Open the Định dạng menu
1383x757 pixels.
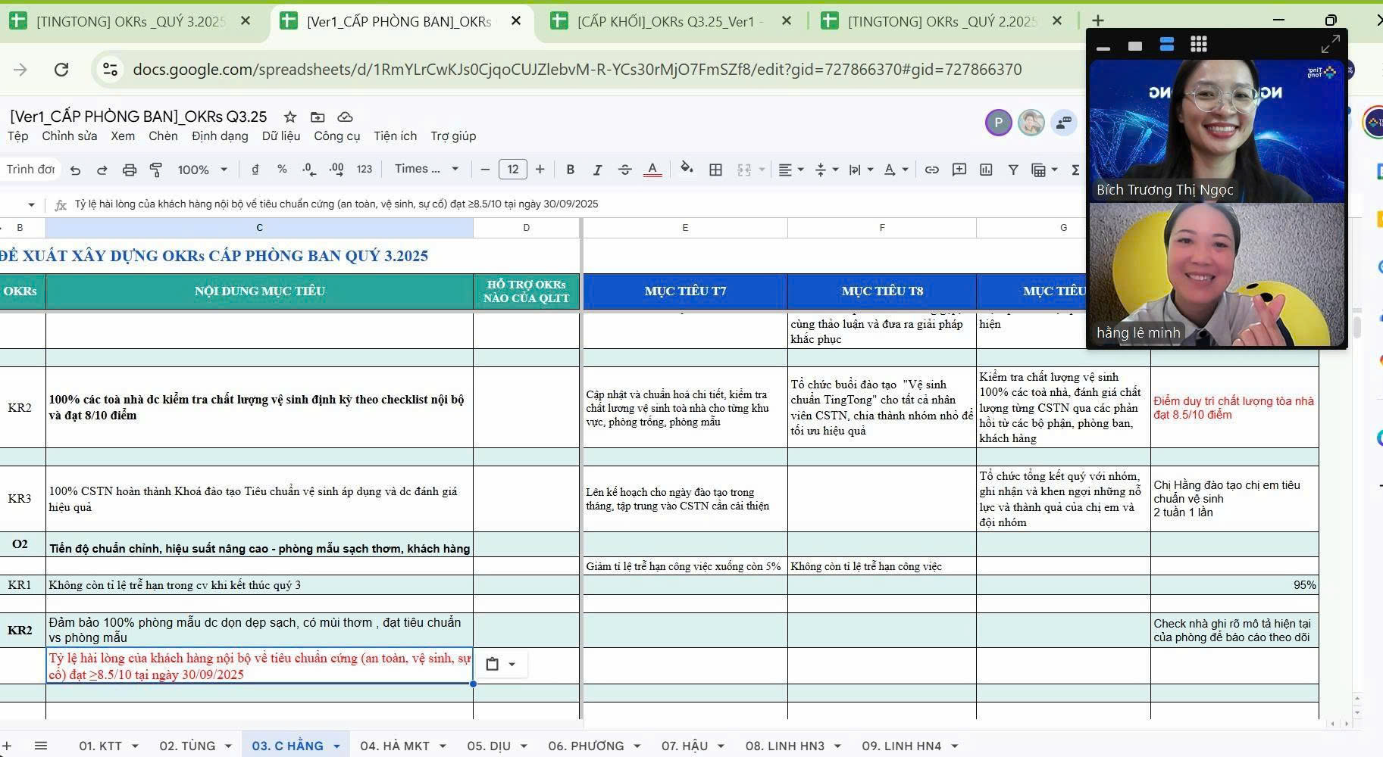click(x=220, y=136)
